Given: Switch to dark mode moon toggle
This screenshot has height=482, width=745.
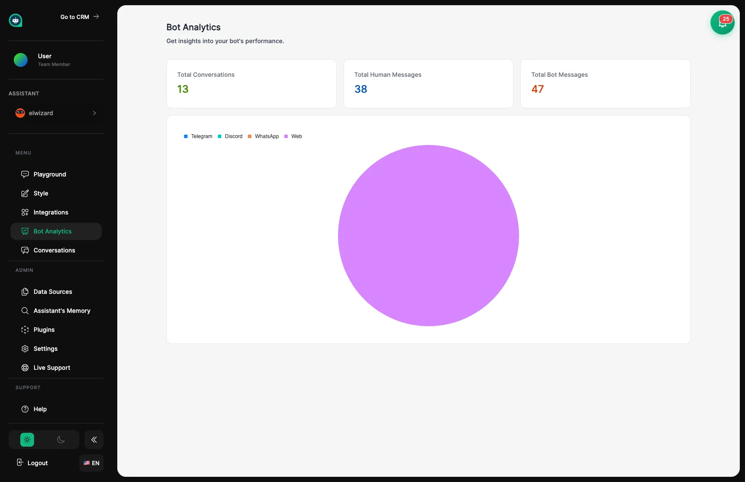Looking at the screenshot, I should tap(61, 440).
